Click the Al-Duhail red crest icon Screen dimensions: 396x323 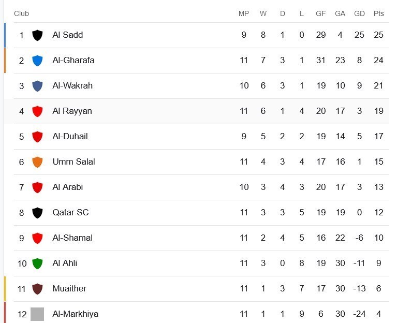[x=37, y=137]
